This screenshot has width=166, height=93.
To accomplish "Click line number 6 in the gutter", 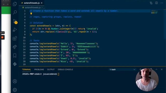I will tap(25, 26).
